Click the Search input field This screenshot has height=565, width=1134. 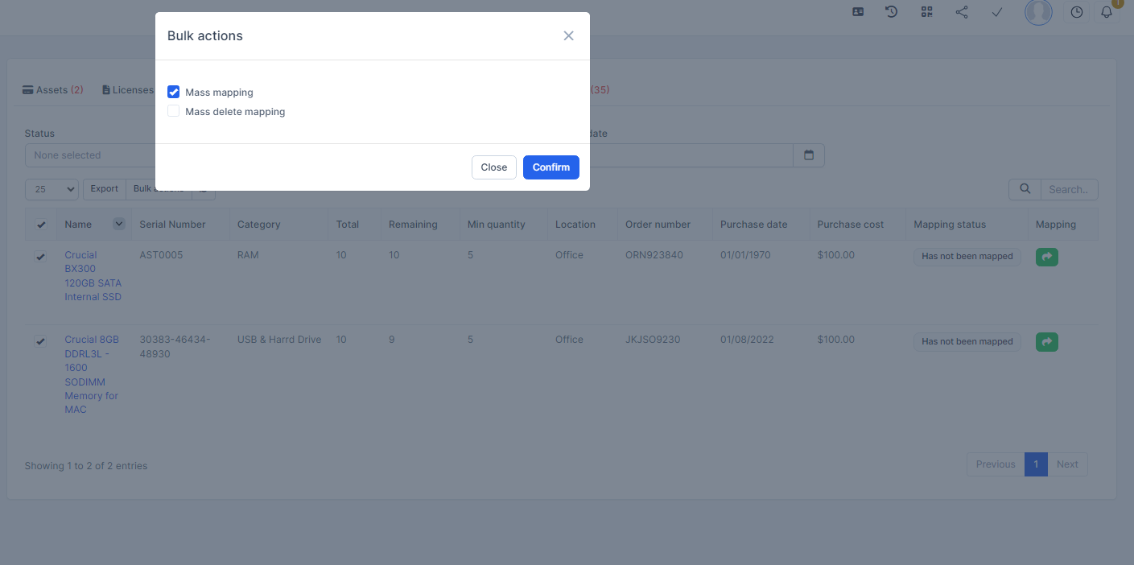tap(1069, 190)
